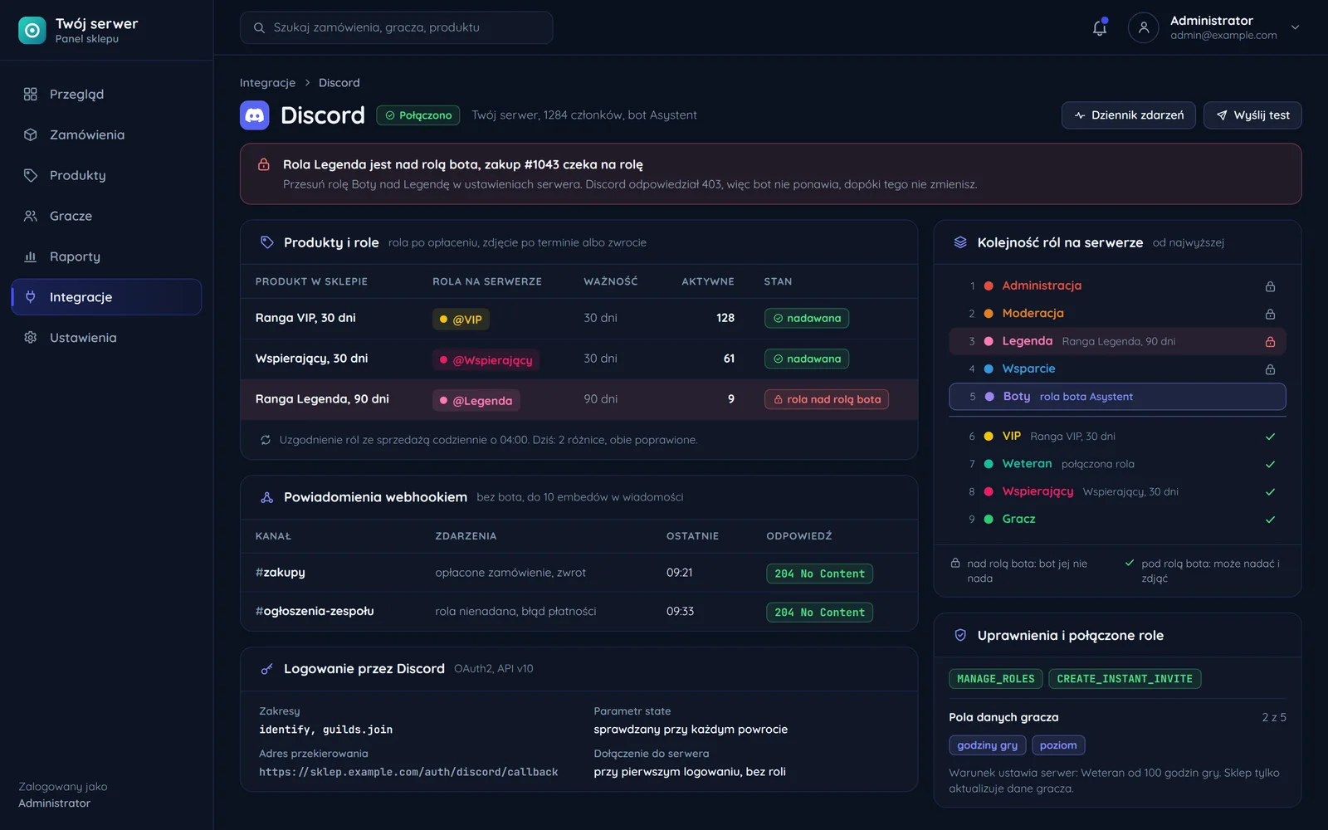1328x830 pixels.
Task: Click the CREATE_INSTANT_INVITE permission tag
Action: (x=1125, y=679)
